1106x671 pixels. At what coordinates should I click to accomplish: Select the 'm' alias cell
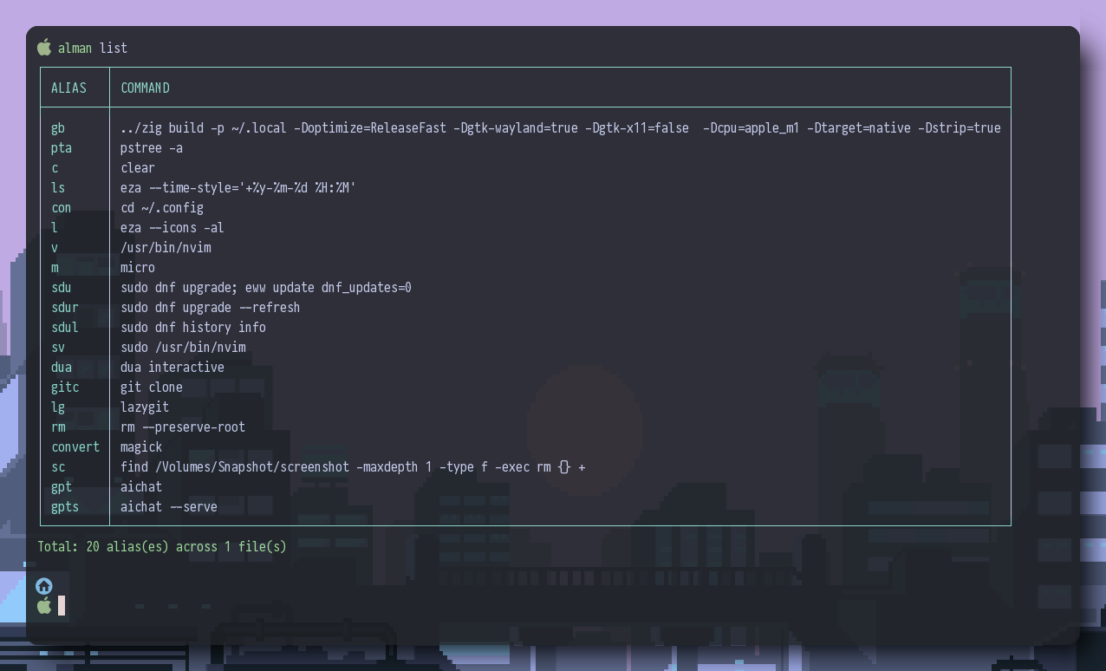pyautogui.click(x=55, y=268)
